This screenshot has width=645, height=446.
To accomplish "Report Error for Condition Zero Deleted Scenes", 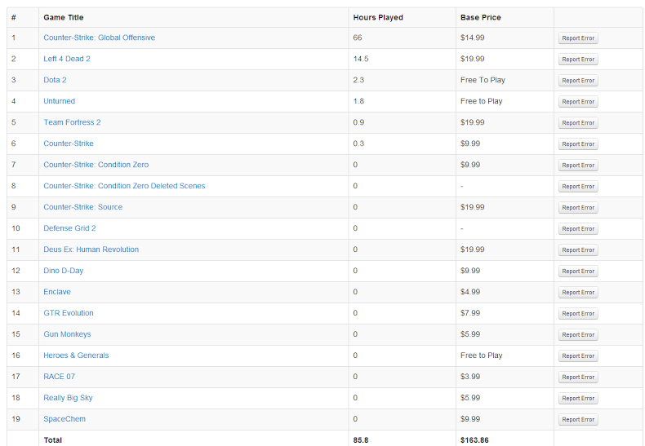I will coord(578,187).
